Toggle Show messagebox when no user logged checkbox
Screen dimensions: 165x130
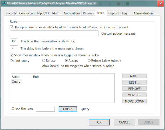12,55
